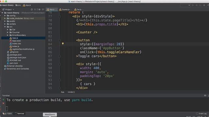This screenshot has height=117, width=209.
Task: Toggle fold marker at line 87
Action: pos(59,56)
